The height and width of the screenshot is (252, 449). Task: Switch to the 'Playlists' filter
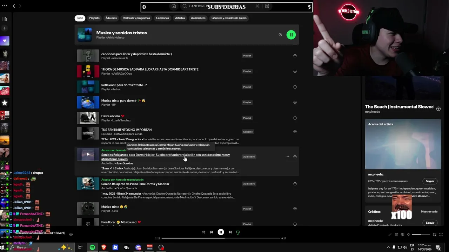[94, 18]
